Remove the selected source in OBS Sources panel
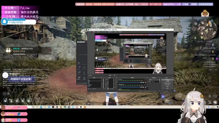This screenshot has width=219, height=123. tap(106, 89)
